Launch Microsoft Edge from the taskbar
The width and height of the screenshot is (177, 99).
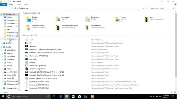(61, 97)
